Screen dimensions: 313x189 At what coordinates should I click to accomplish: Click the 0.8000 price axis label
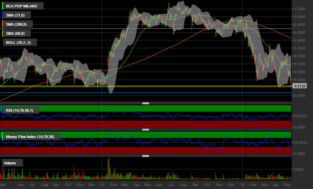tap(299, 40)
